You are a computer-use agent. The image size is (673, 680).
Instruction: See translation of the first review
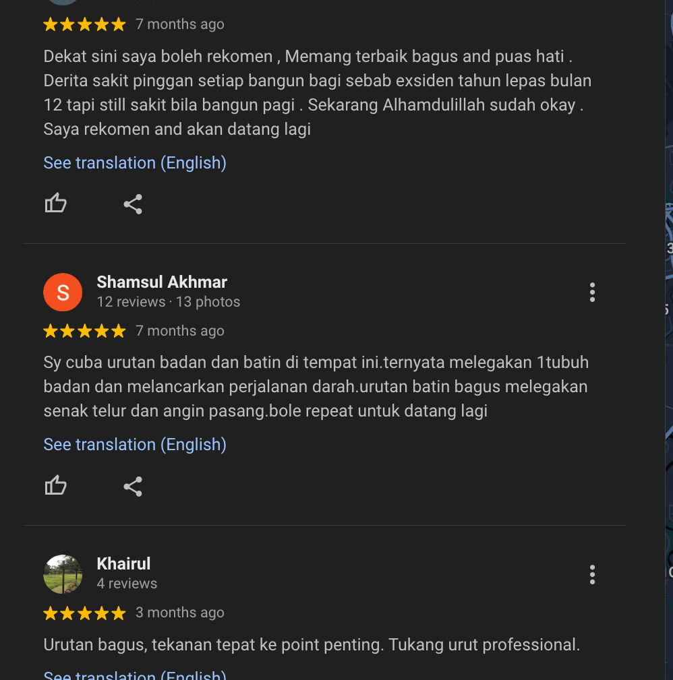135,163
